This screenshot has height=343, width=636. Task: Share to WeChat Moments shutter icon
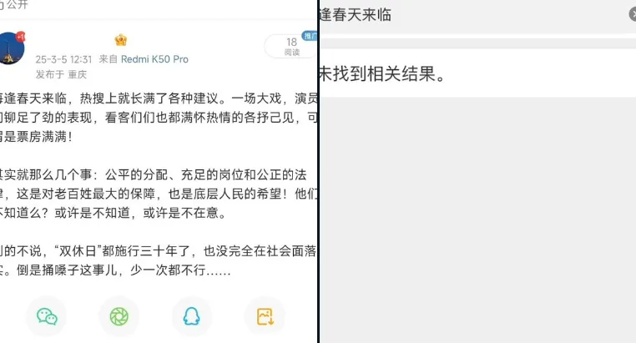[x=119, y=316]
